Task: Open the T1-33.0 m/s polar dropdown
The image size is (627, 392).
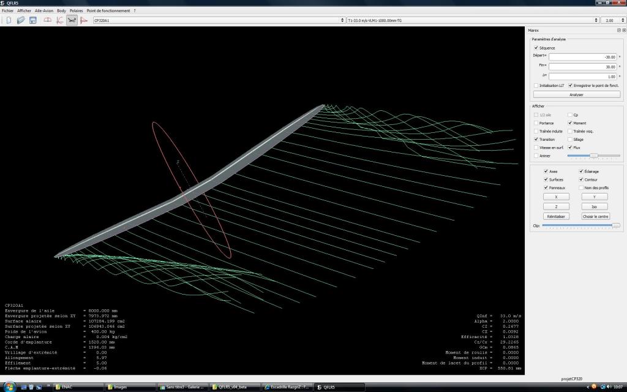Action: [473, 20]
